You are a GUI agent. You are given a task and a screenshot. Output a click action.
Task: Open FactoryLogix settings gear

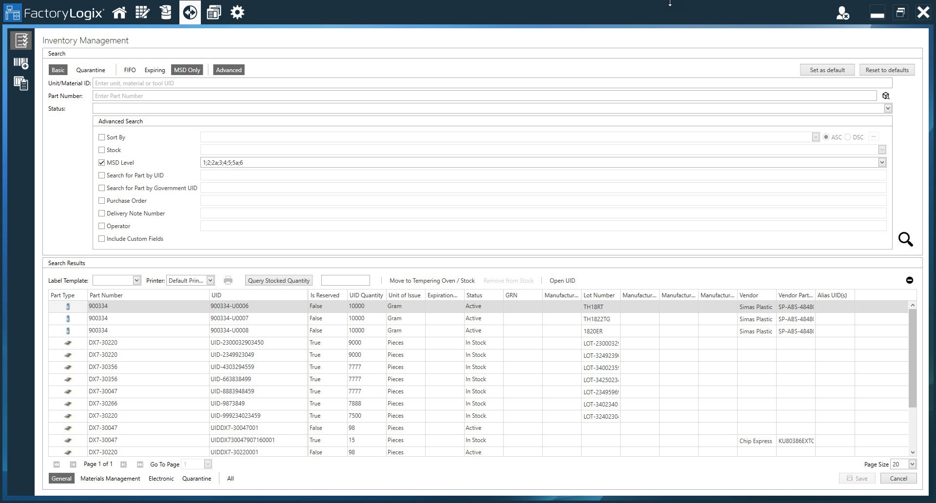[237, 12]
